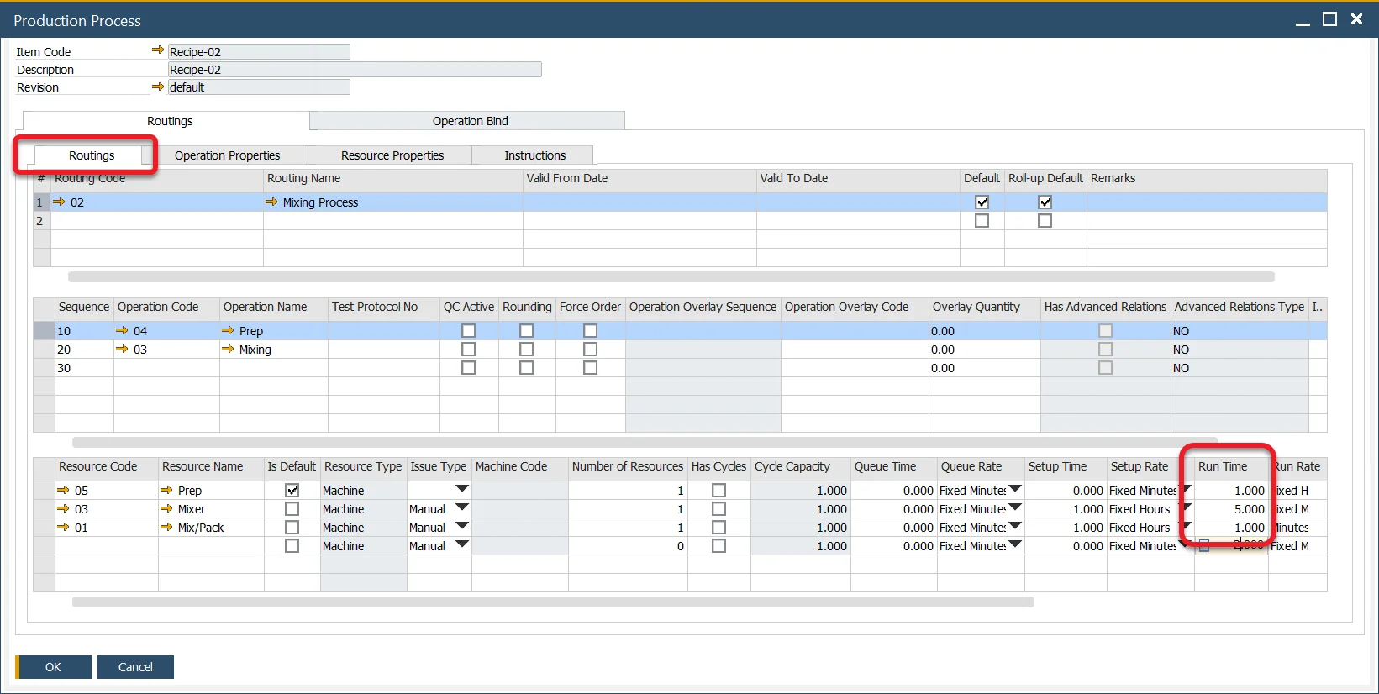Open Queue Rate dropdown in the Prep row
The image size is (1379, 694).
click(1015, 489)
